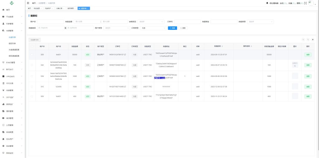The image size is (319, 158).
Task: Click the table refresh icon
Action: (308, 39)
